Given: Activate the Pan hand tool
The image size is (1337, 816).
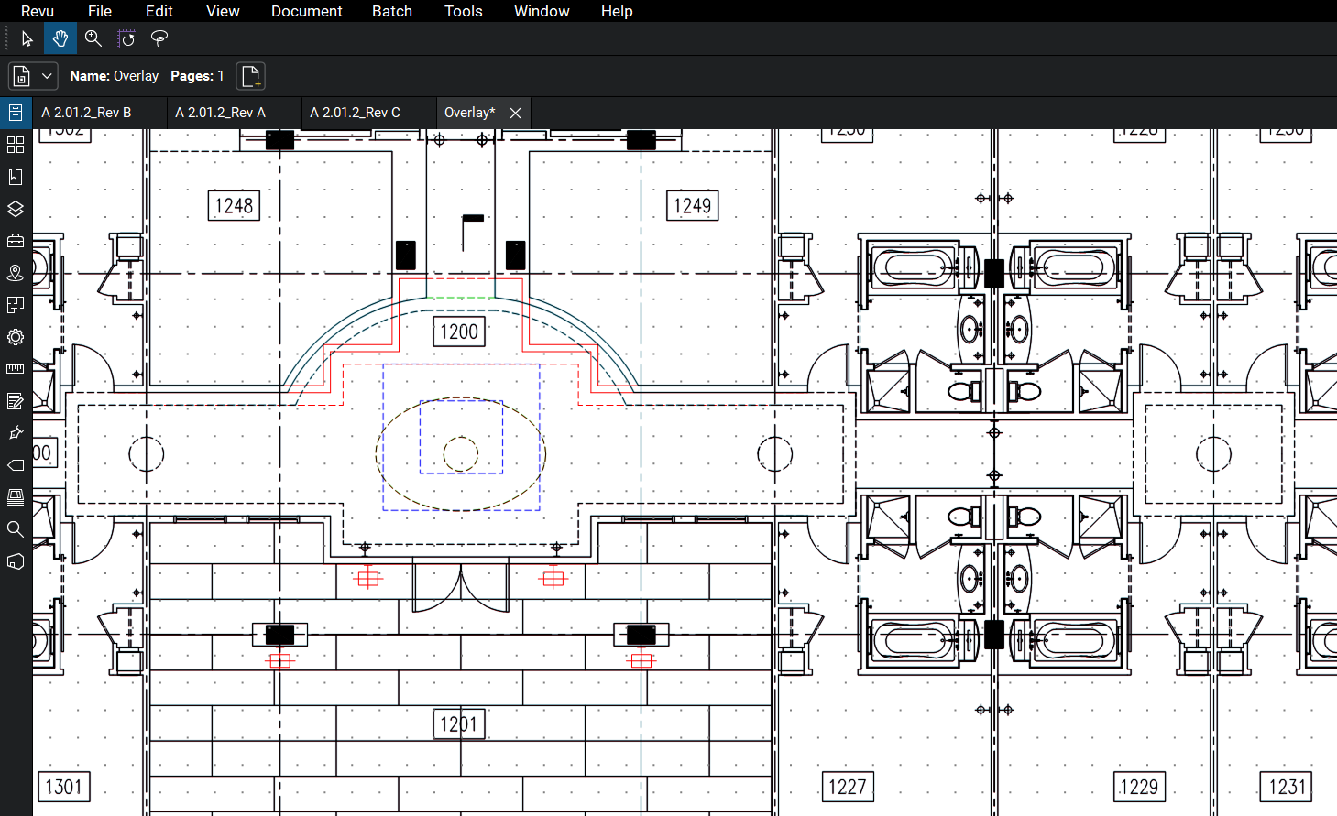Looking at the screenshot, I should [x=60, y=38].
